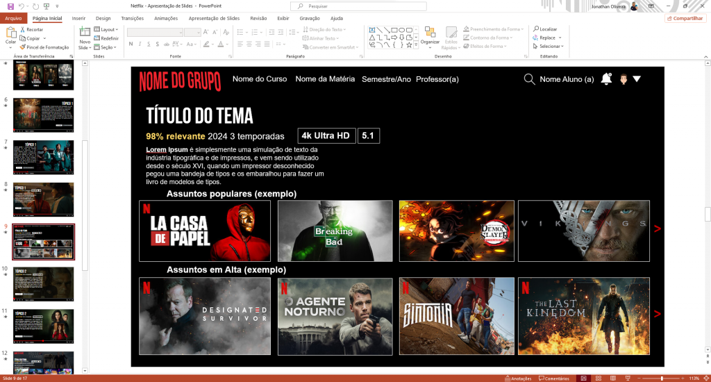Expand the Replace dropdown arrow

pos(560,38)
